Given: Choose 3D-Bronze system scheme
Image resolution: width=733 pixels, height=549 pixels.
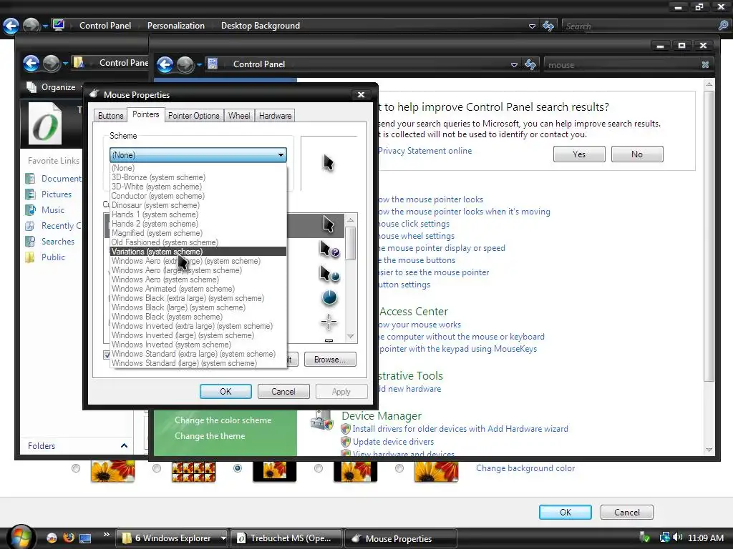Looking at the screenshot, I should (198, 177).
